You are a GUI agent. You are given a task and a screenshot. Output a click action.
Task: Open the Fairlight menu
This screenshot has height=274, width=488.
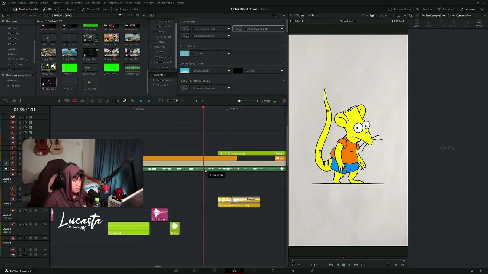pyautogui.click(x=149, y=3)
